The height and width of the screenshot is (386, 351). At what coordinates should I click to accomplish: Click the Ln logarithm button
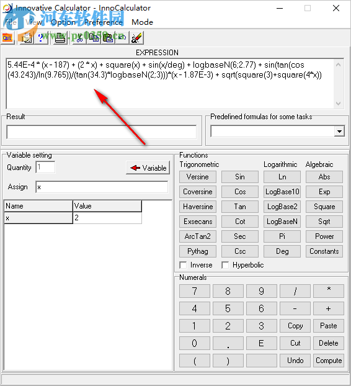[x=282, y=177]
